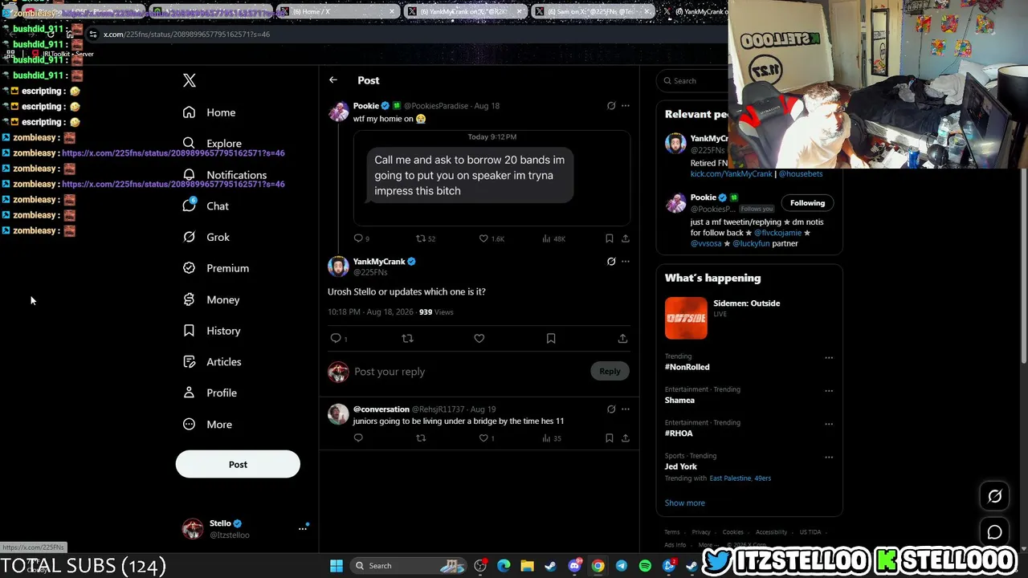Viewport: 1028px width, 578px height.
Task: Open the Stello account switcher menu
Action: click(x=247, y=528)
